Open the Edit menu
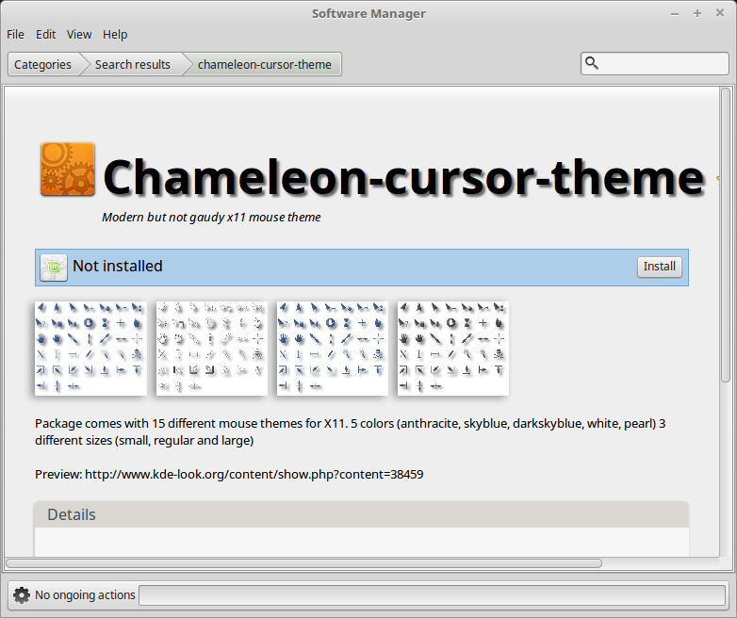This screenshot has width=737, height=618. [x=46, y=34]
